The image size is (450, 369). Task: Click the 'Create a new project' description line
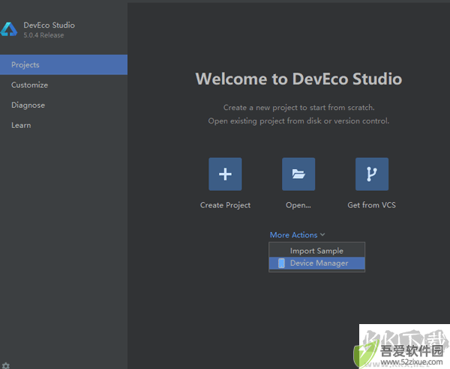tap(298, 108)
